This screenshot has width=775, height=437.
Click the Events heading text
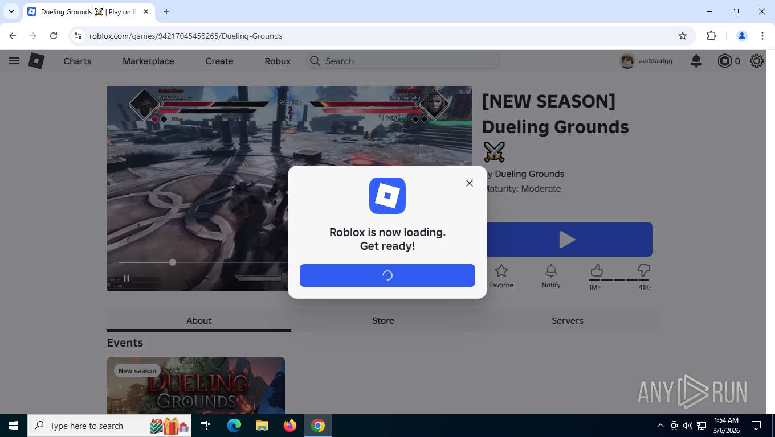tap(125, 343)
